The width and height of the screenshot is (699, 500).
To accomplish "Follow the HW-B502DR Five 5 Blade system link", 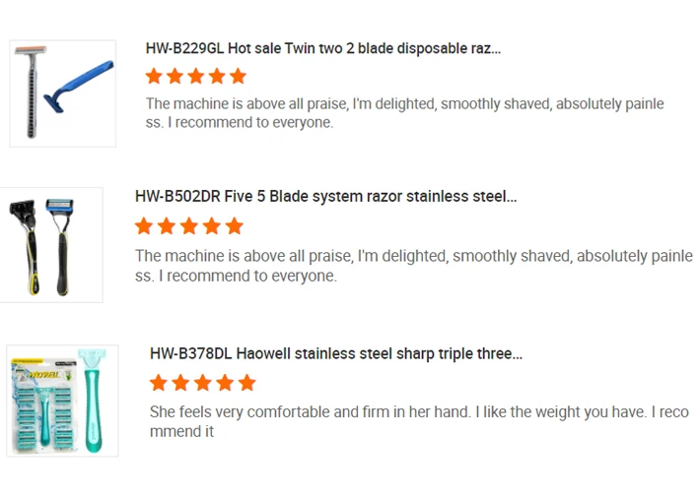I will tap(325, 197).
